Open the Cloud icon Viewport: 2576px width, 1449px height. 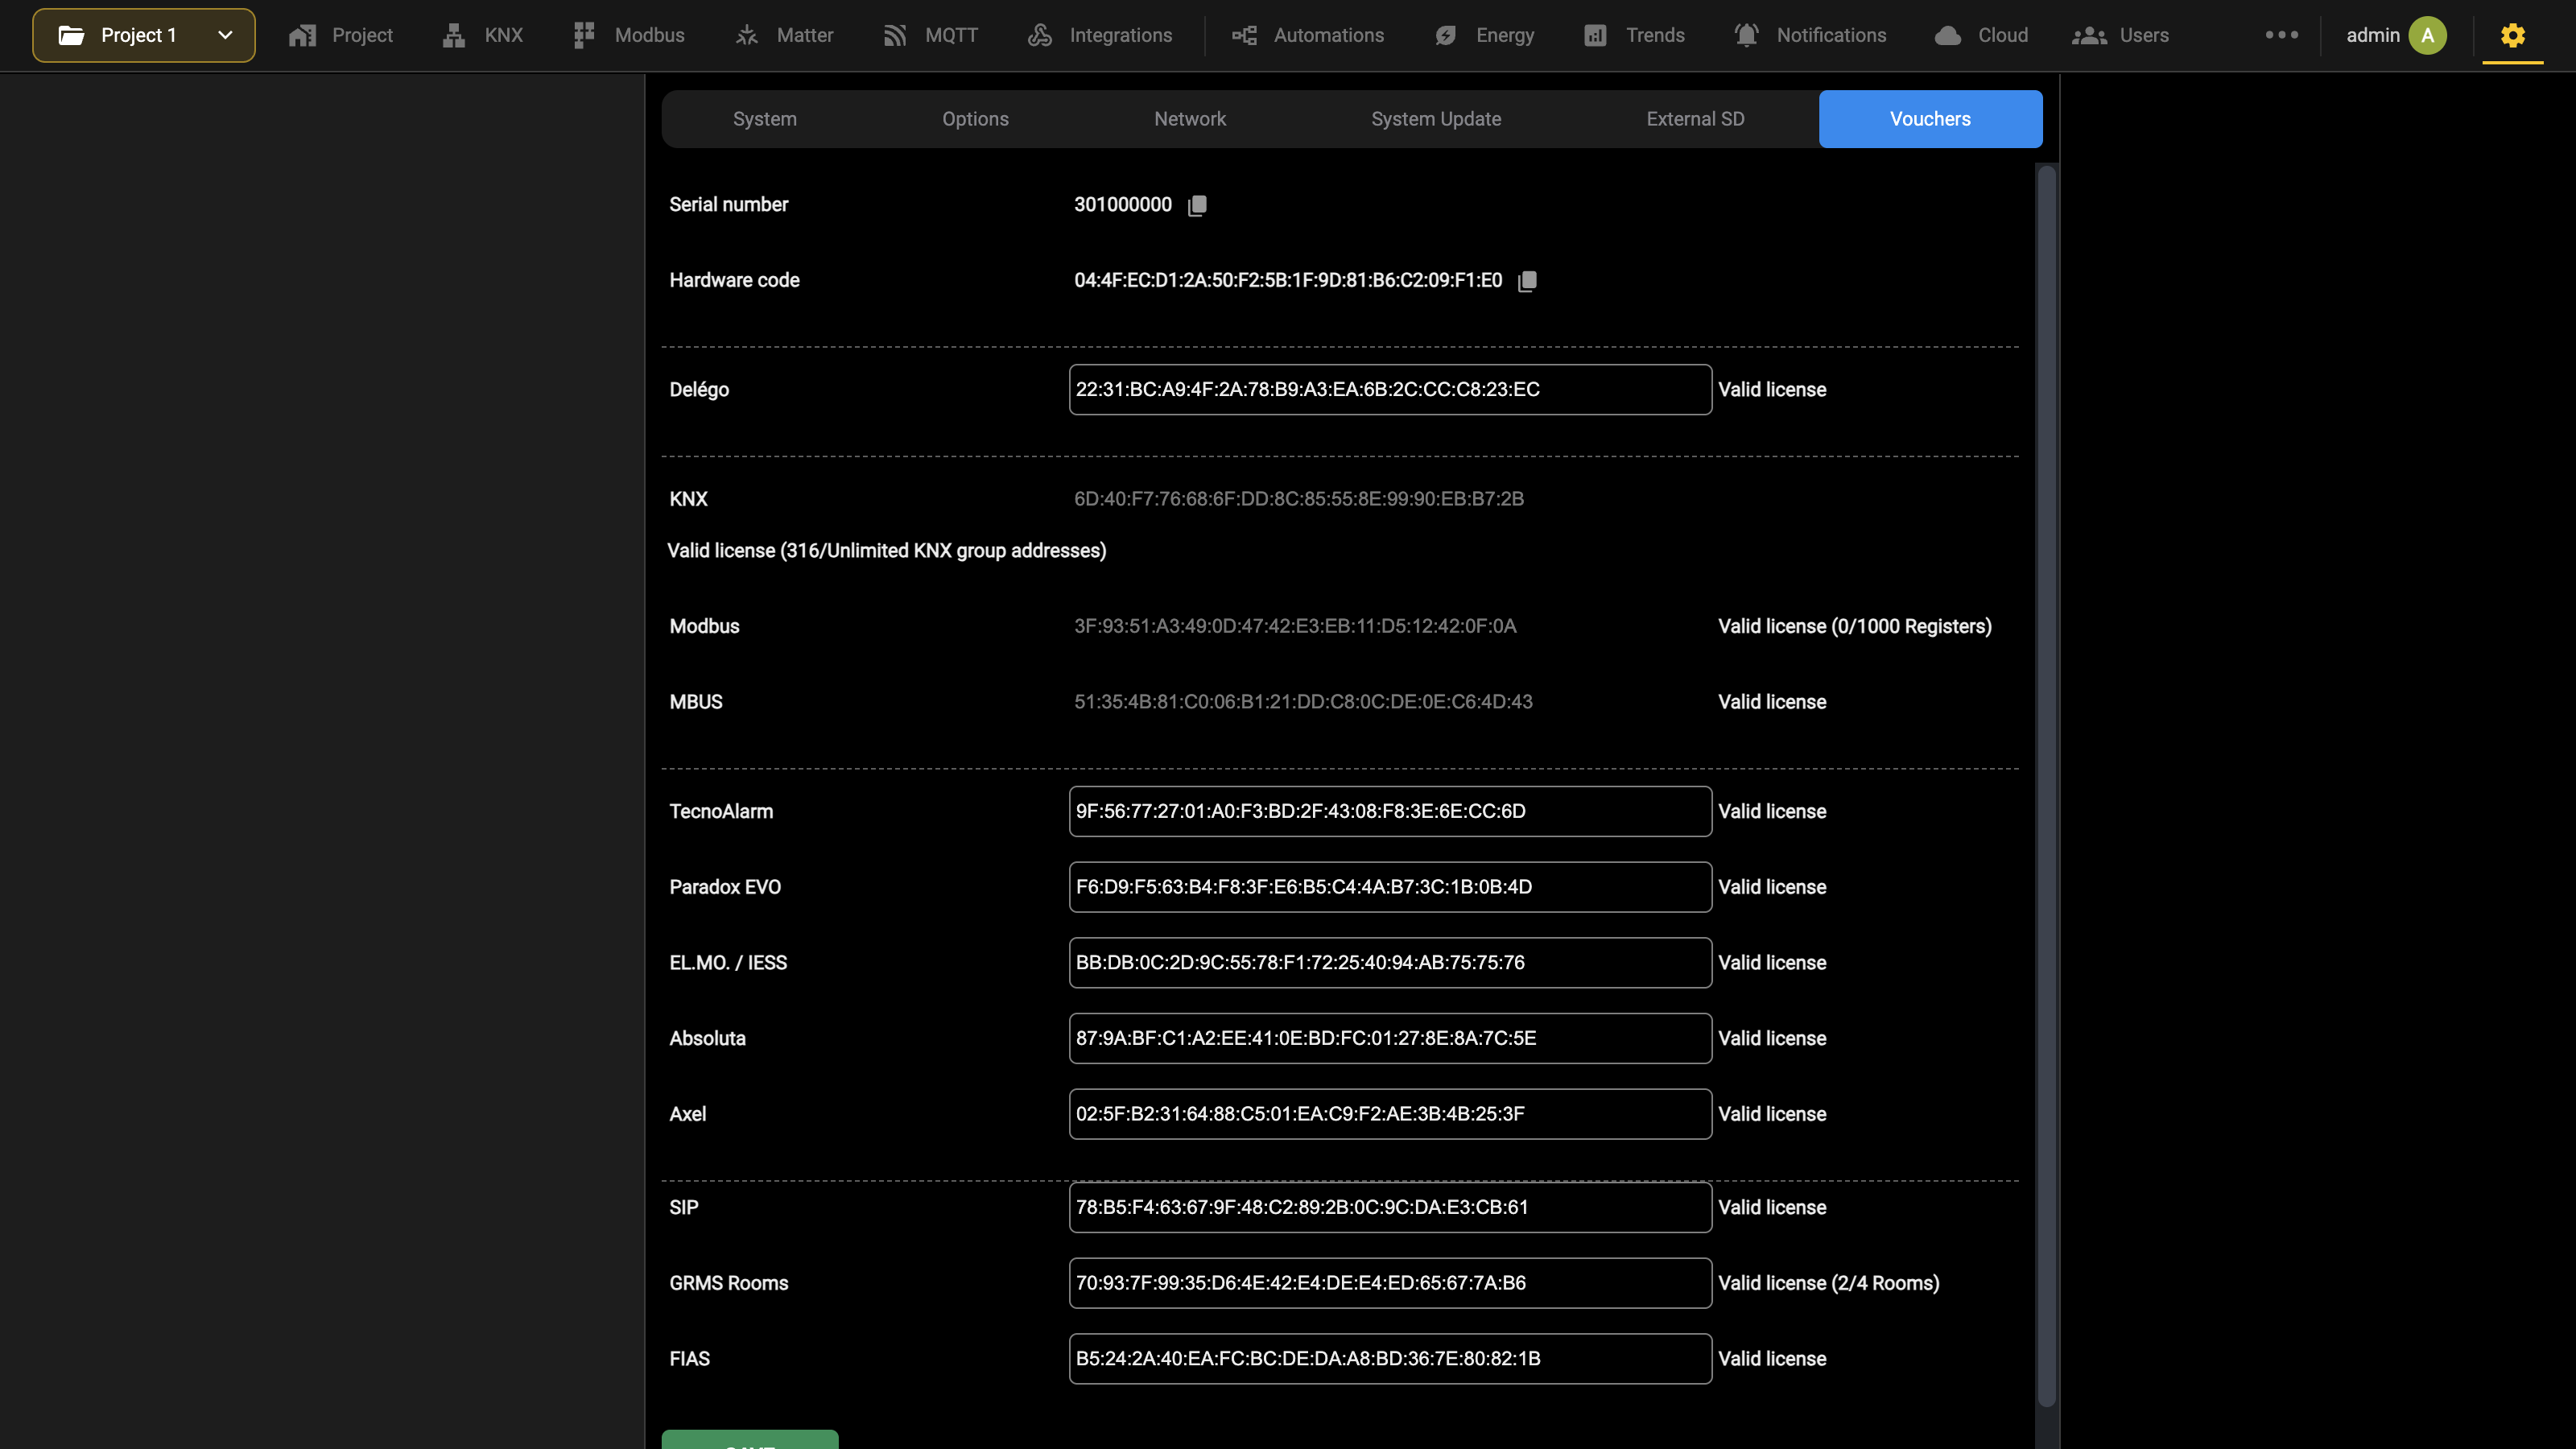pos(1948,36)
